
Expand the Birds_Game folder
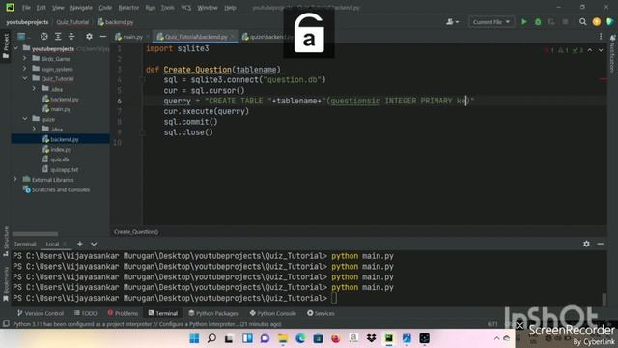point(25,58)
